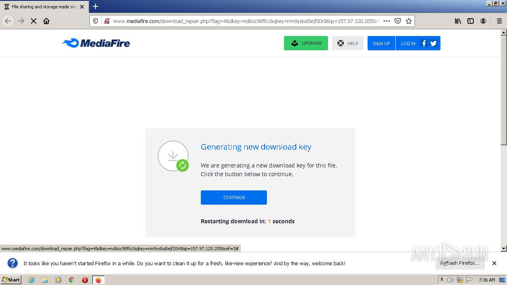The width and height of the screenshot is (507, 285).
Task: Click the vertical scrollbar down arrow
Action: (x=504, y=249)
